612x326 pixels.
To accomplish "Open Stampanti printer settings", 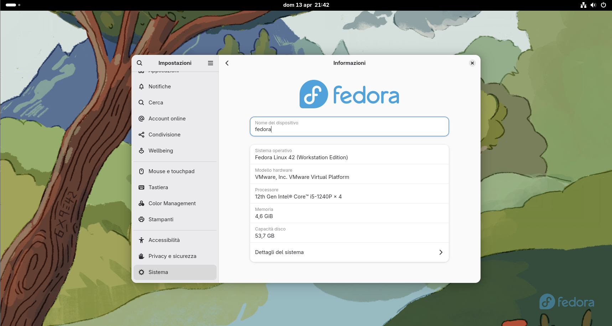I will pyautogui.click(x=161, y=219).
